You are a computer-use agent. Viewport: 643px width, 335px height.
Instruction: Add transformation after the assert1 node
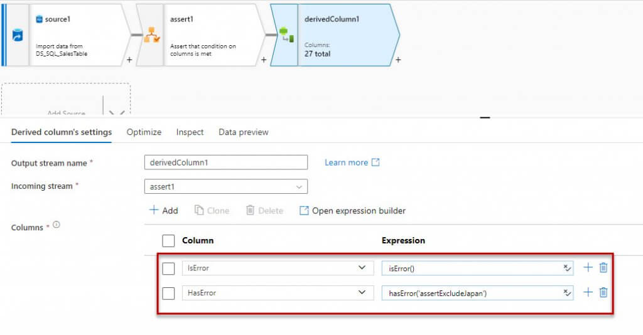pos(264,60)
